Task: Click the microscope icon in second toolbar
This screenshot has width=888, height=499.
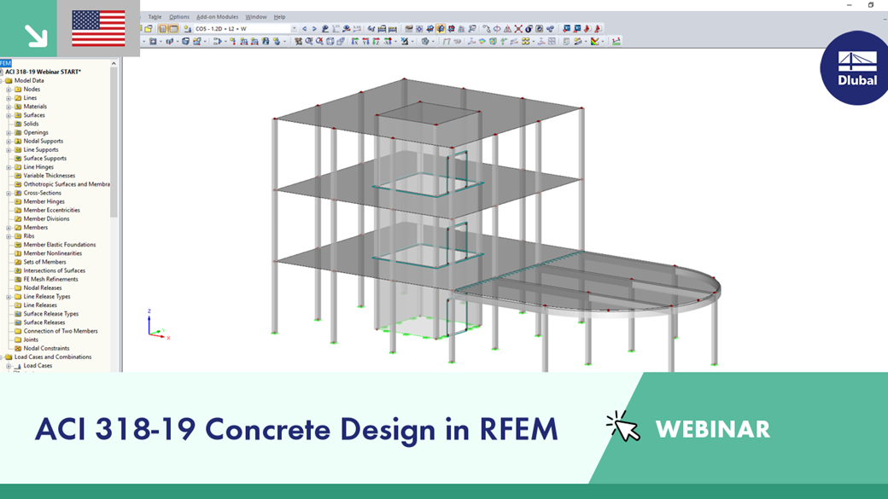Action: pyautogui.click(x=405, y=41)
